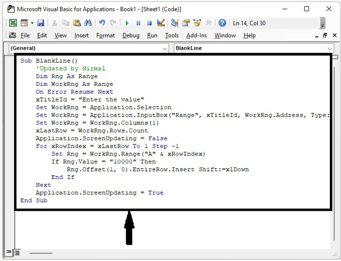The height and width of the screenshot is (261, 341).
Task: Expand the BlankLine procedure dropdown
Action: click(330, 48)
